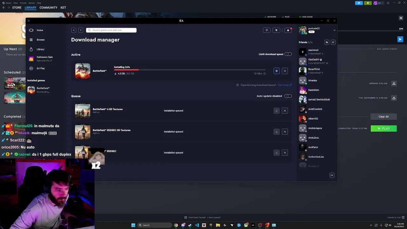Open the shopping cart

tap(276, 30)
